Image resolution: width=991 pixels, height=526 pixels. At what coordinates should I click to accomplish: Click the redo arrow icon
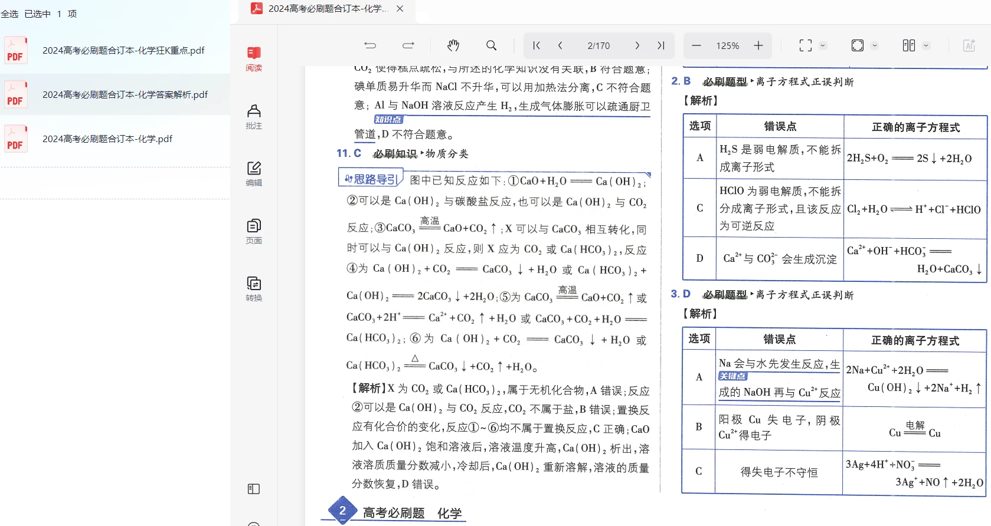click(408, 45)
